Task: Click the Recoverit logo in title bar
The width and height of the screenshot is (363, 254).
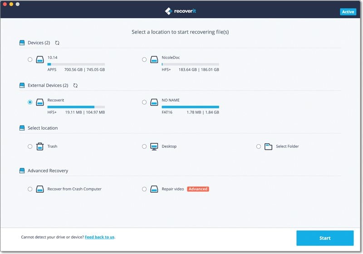Action: [180, 11]
